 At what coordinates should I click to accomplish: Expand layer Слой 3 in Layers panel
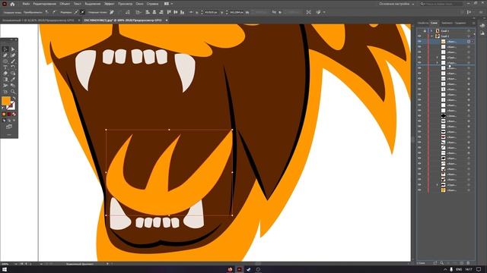(x=431, y=31)
